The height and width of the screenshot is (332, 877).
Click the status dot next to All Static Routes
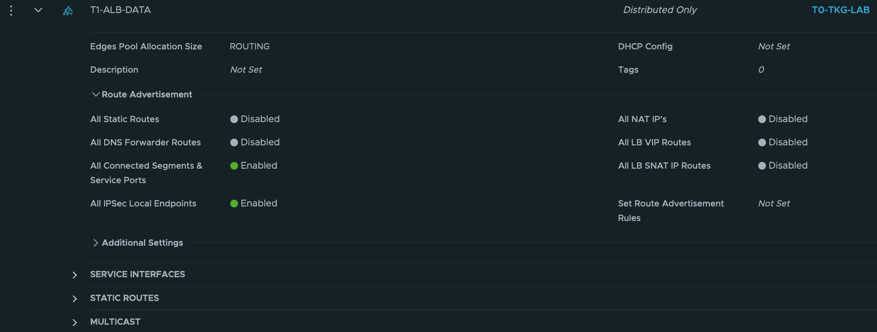(234, 119)
